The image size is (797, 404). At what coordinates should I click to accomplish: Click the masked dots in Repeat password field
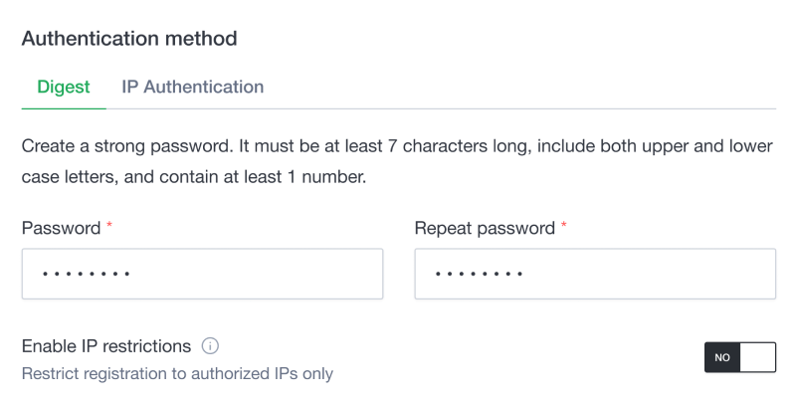coord(479,274)
